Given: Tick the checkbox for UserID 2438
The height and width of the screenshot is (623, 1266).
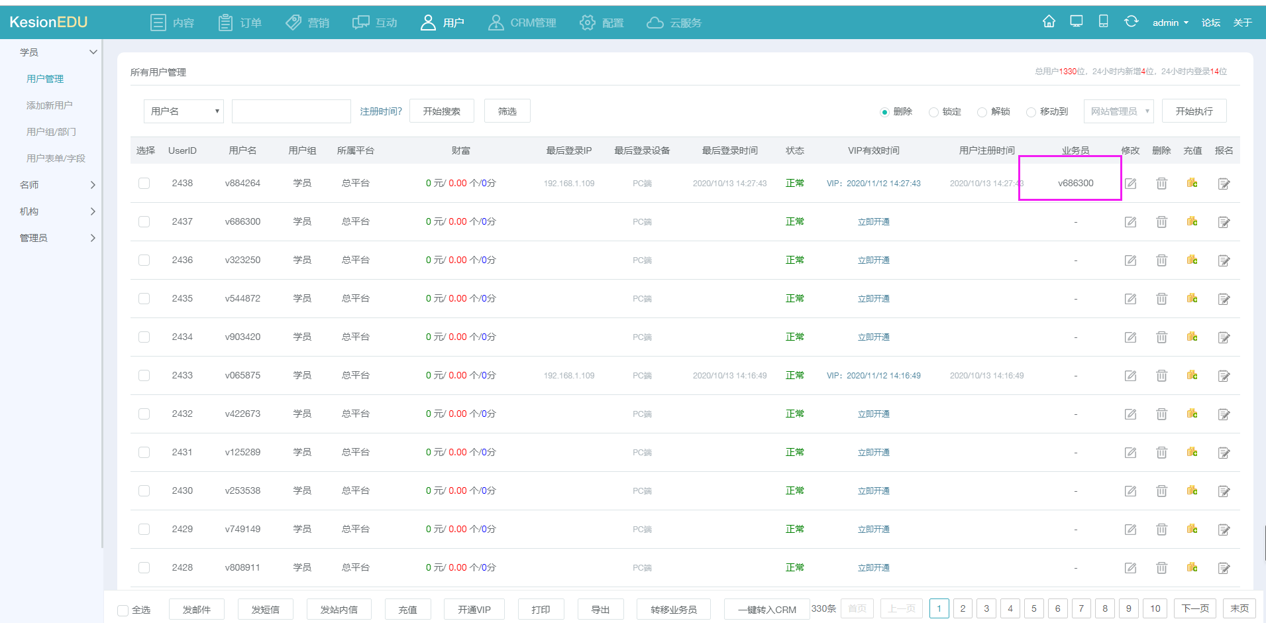Looking at the screenshot, I should tap(144, 184).
